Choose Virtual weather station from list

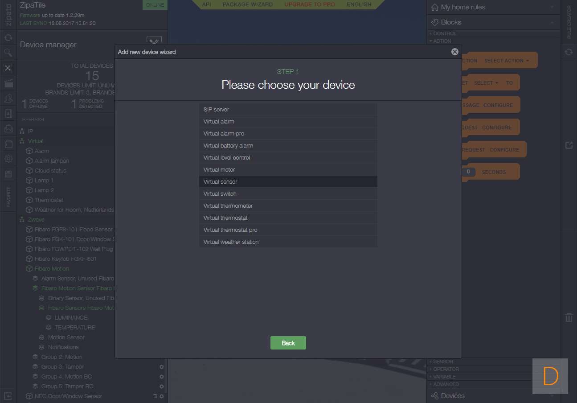click(x=288, y=242)
